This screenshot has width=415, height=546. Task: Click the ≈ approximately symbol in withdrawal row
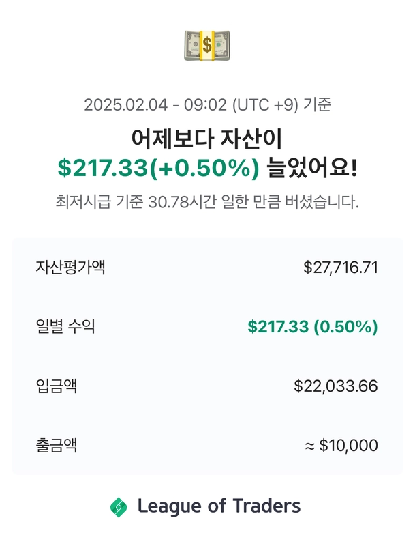[x=309, y=446]
